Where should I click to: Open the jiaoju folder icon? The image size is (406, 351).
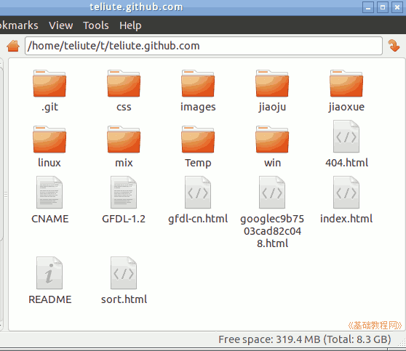coord(272,83)
